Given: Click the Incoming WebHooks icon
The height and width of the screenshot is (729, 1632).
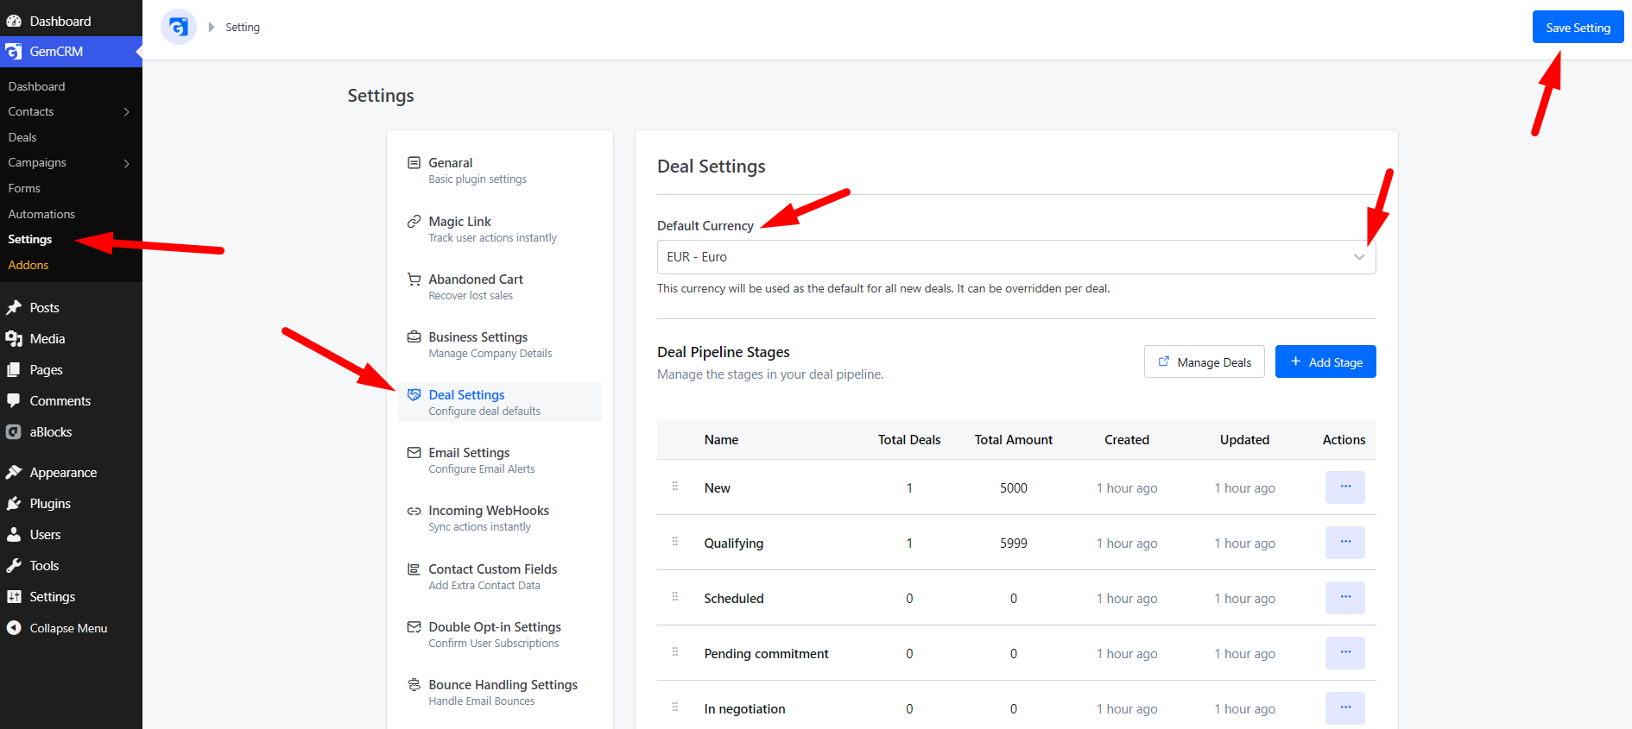Looking at the screenshot, I should 414,511.
